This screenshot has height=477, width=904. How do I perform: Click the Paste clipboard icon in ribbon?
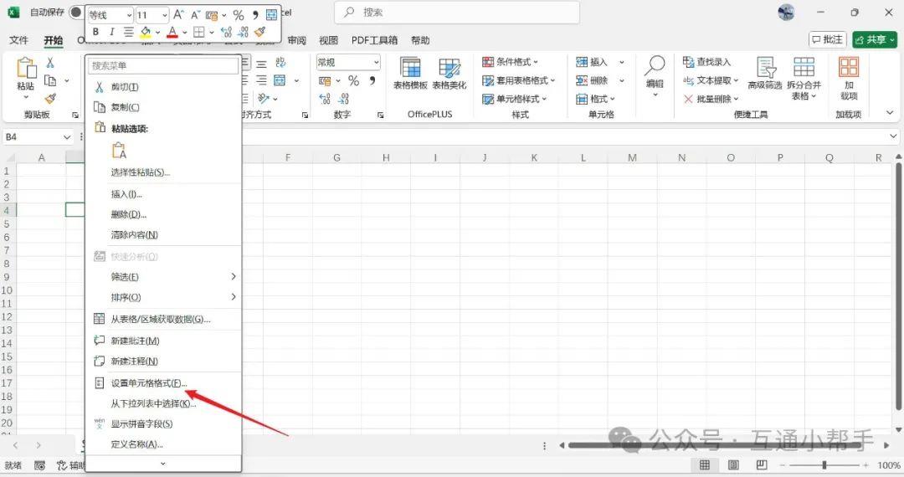pyautogui.click(x=26, y=69)
